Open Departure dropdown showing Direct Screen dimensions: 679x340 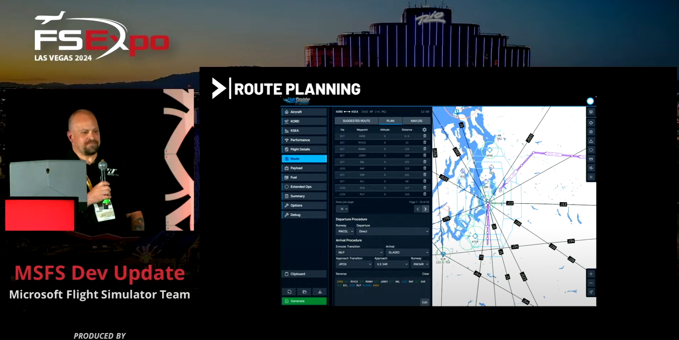(x=393, y=231)
